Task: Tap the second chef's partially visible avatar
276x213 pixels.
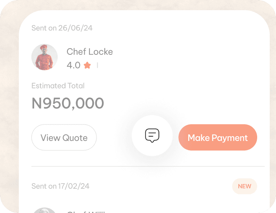Action: click(x=44, y=210)
